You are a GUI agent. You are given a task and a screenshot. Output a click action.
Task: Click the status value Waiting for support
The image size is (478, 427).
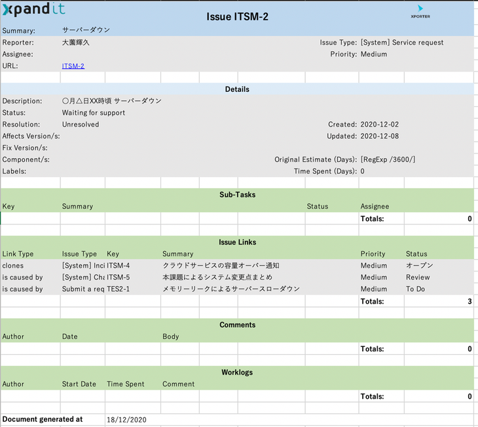pos(94,113)
